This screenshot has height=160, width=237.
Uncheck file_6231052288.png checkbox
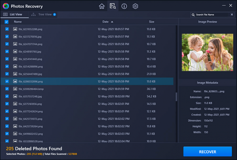(x=7, y=29)
